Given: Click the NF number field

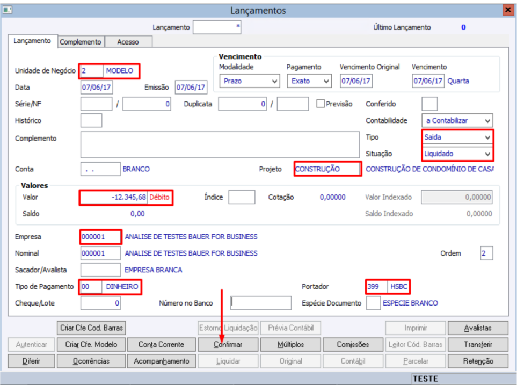Looking at the screenshot, I should point(147,104).
